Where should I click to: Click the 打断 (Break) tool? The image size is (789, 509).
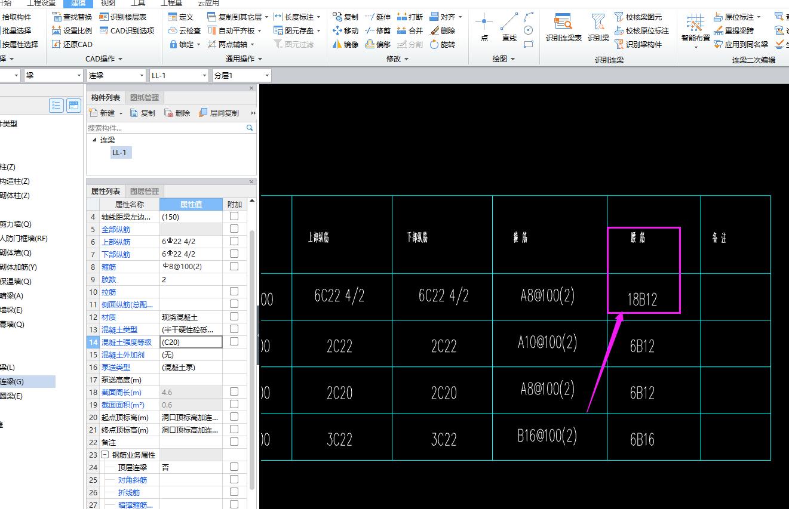410,17
